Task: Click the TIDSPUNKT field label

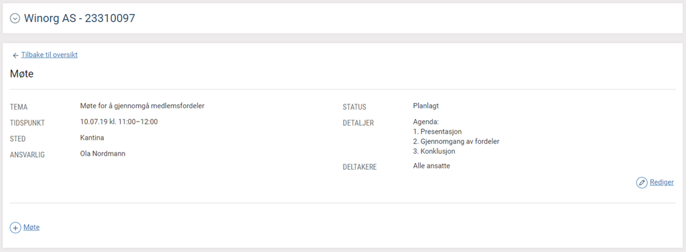Action: coord(27,123)
